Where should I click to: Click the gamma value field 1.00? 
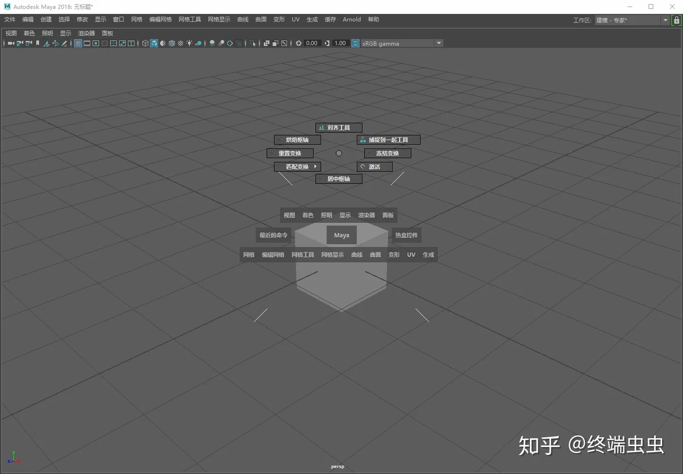(x=340, y=43)
